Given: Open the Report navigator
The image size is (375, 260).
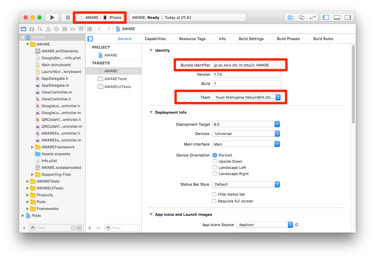Looking at the screenshot, I should [81, 29].
